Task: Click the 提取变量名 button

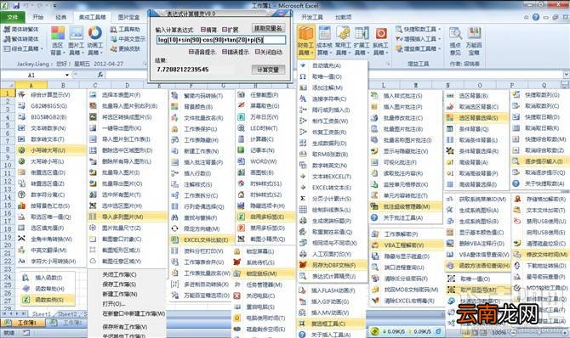Action: [268, 28]
